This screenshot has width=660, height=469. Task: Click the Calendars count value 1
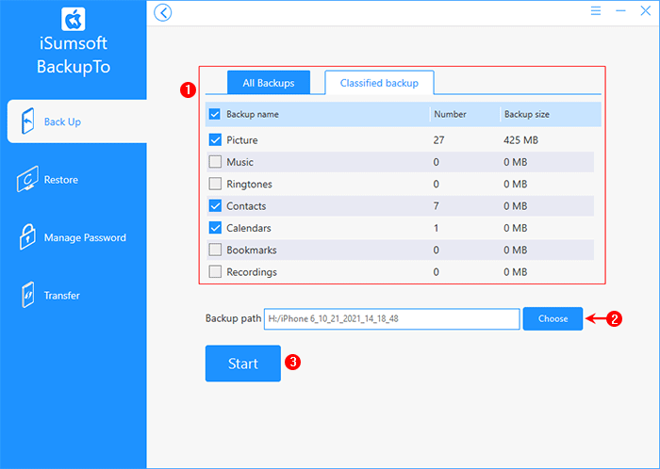[x=436, y=228]
